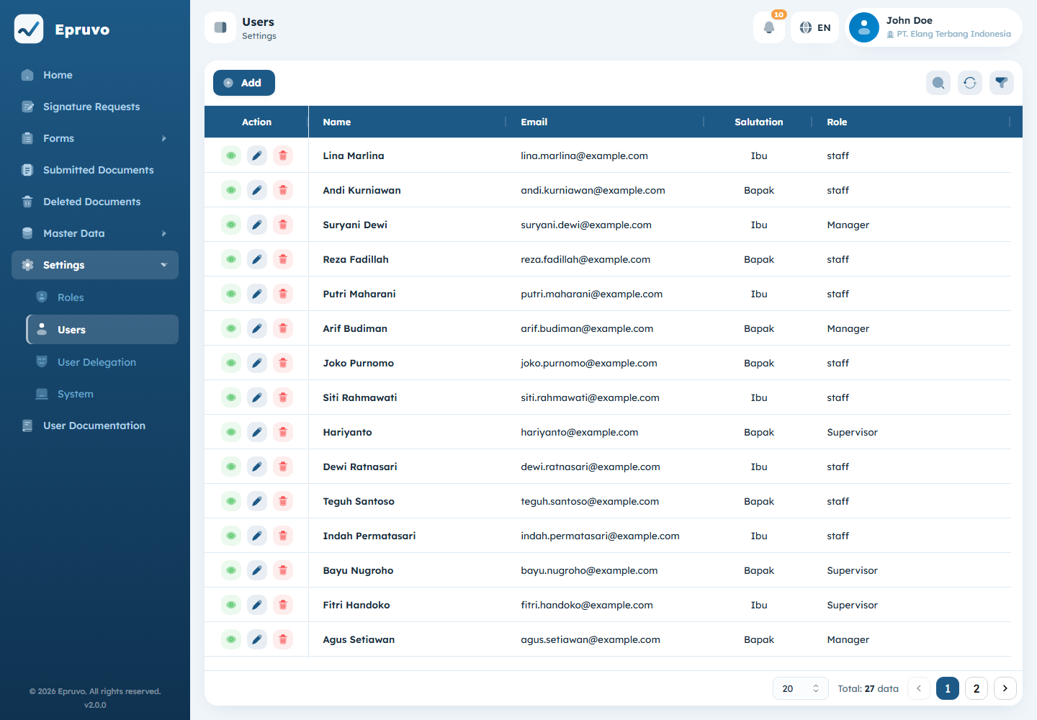Open Roles under Settings

(102, 297)
